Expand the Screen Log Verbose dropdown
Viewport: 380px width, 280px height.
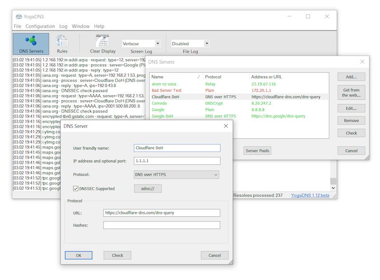(x=141, y=44)
